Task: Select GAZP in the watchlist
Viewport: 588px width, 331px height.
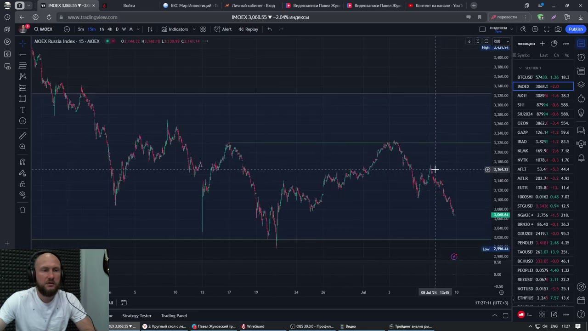Action: (x=543, y=132)
